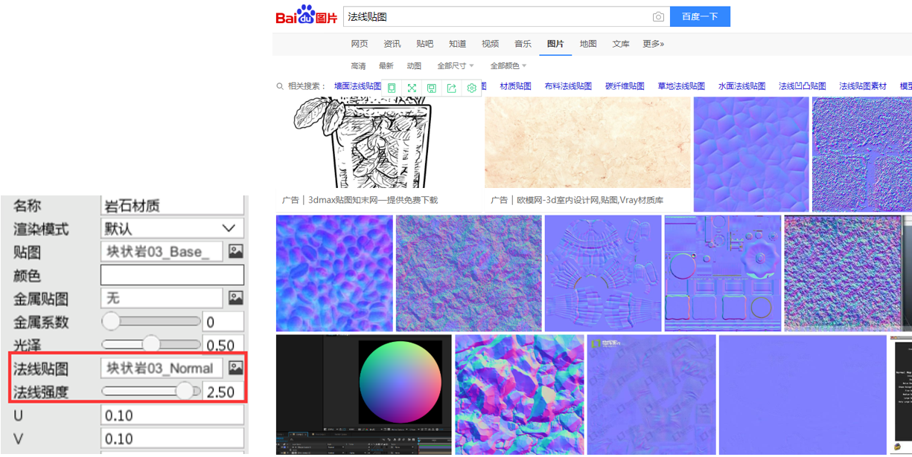The image size is (912, 457).
Task: Click the 颜色 white color swatch
Action: click(172, 275)
